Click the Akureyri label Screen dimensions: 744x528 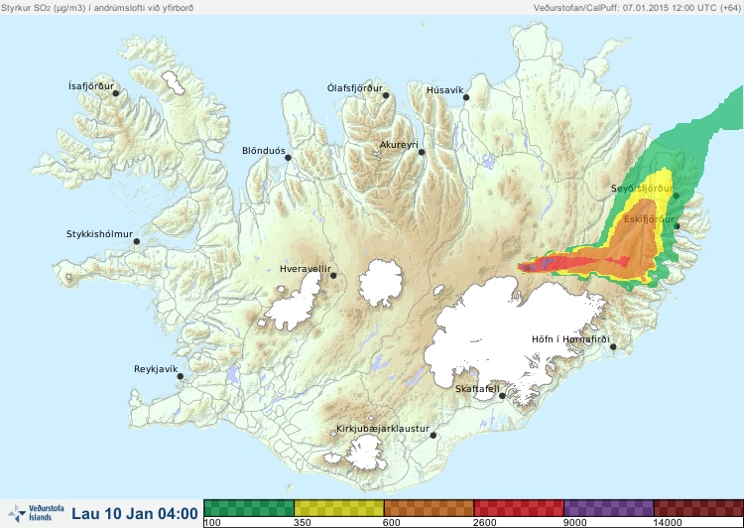click(x=399, y=145)
